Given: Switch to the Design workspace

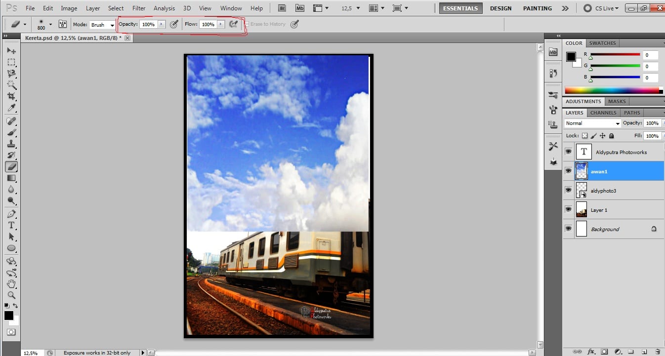Looking at the screenshot, I should [x=500, y=8].
